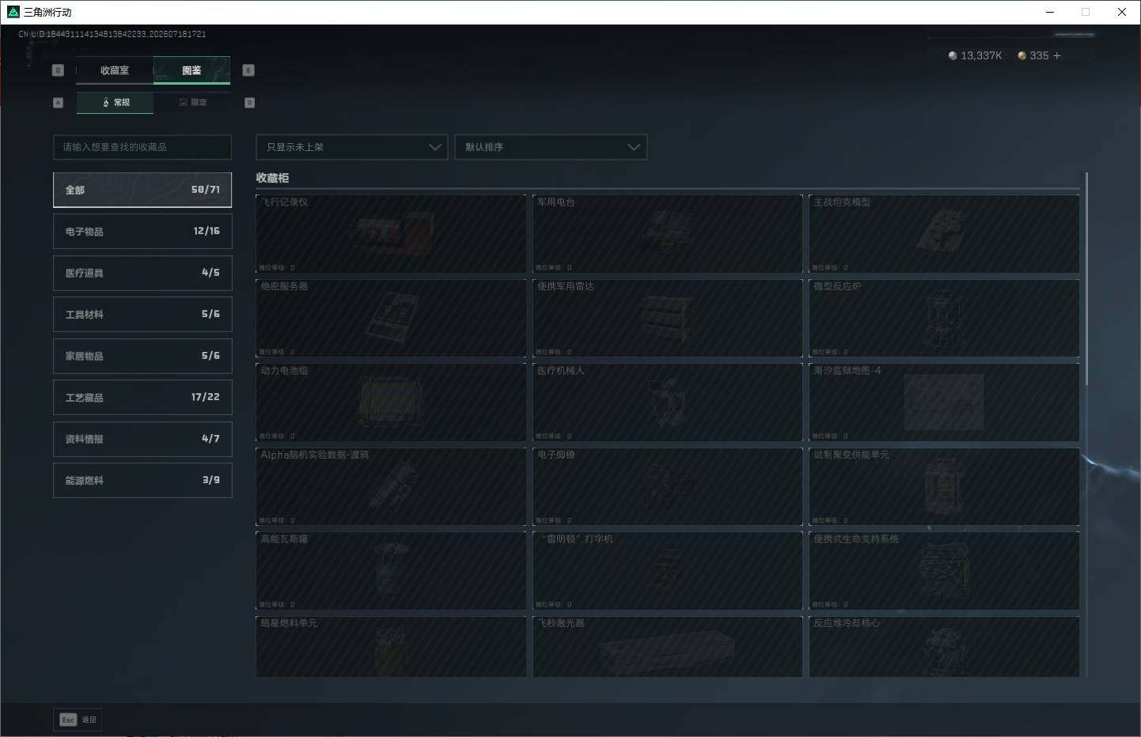Open the 便携式生命支持系统 collectible card

[x=944, y=571]
